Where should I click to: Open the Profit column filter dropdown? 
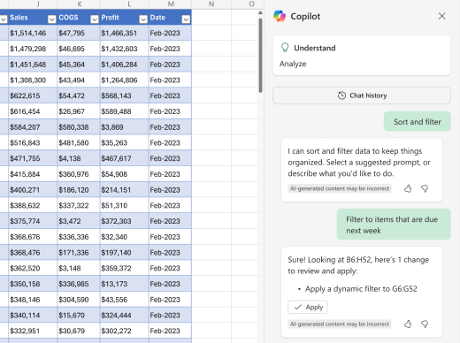tap(143, 19)
